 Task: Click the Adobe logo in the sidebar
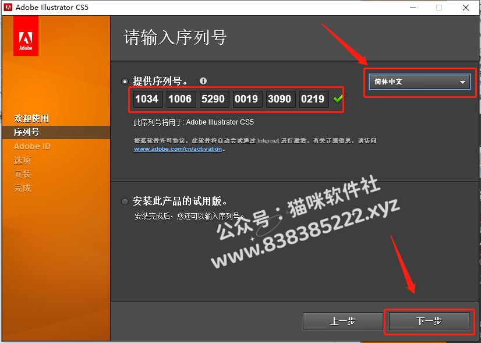tap(26, 36)
